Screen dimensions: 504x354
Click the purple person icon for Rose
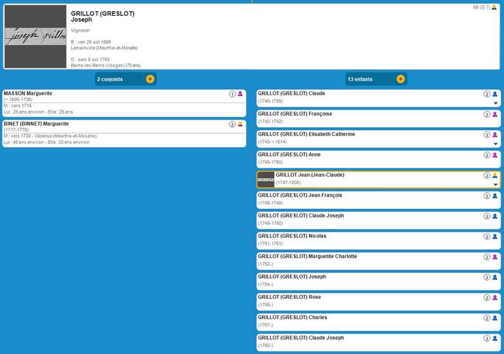coord(495,298)
